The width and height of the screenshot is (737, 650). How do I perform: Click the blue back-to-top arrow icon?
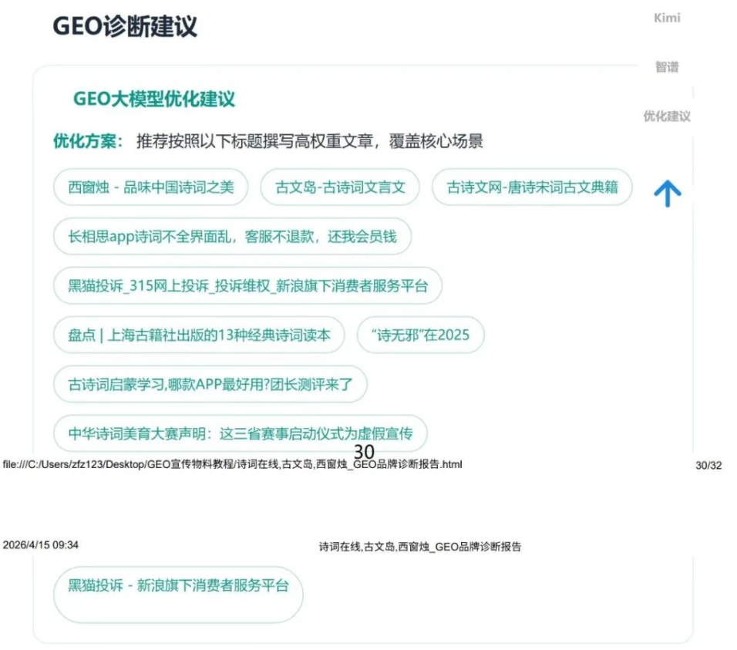tap(668, 194)
